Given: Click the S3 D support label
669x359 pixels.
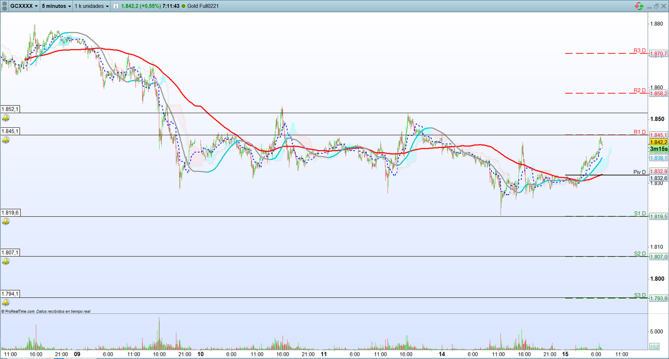Looking at the screenshot, I should tap(640, 295).
